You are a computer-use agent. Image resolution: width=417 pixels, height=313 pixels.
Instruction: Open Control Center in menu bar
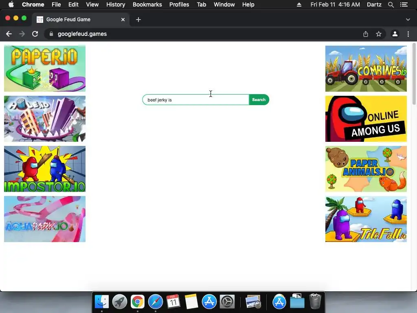click(x=404, y=4)
